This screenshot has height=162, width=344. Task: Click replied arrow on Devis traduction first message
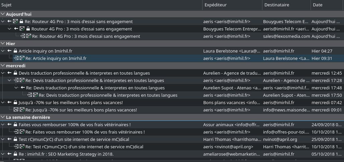pos(10,73)
